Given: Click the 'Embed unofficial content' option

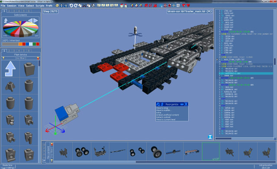Looking at the screenshot, I should tap(167, 115).
